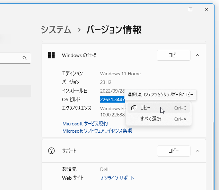Click the 1000.22688 experience pack number
Viewport: 219px width, 190px height.
pos(113,115)
